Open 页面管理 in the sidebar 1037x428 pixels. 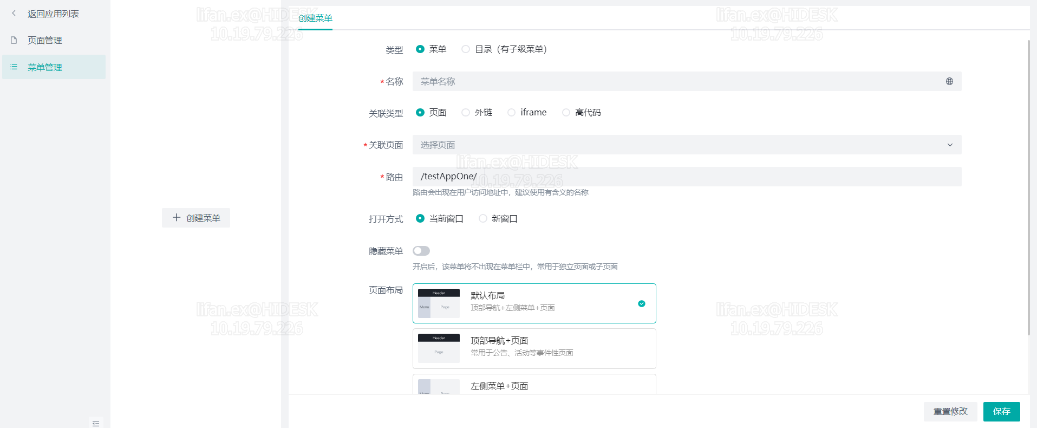click(x=54, y=40)
